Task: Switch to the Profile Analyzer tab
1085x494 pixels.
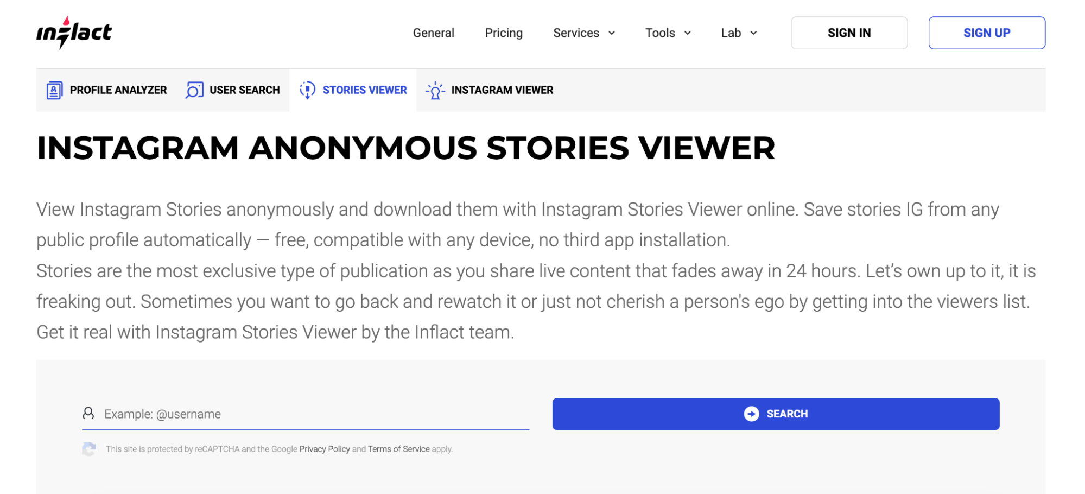Action: pos(106,90)
